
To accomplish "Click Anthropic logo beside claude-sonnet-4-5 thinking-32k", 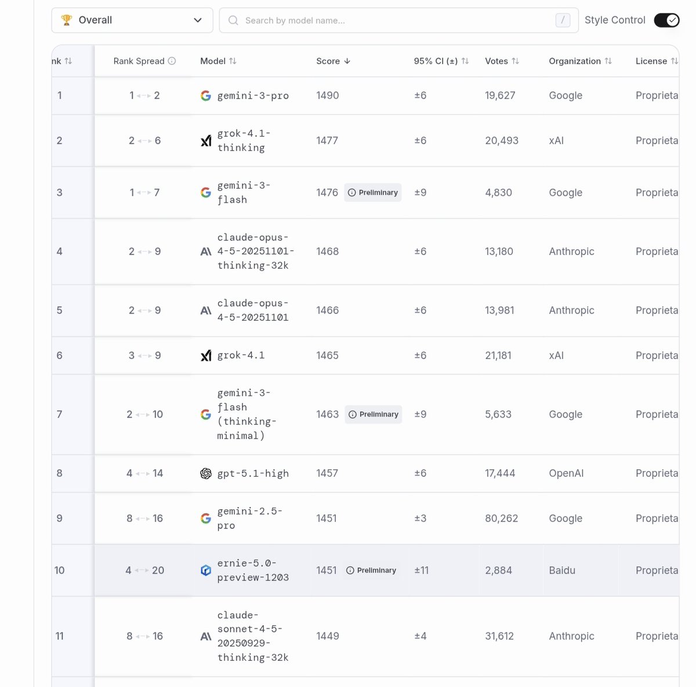I will coord(206,636).
